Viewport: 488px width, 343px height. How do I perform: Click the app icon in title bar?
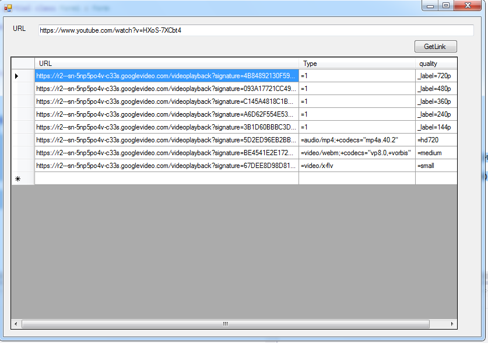point(8,8)
